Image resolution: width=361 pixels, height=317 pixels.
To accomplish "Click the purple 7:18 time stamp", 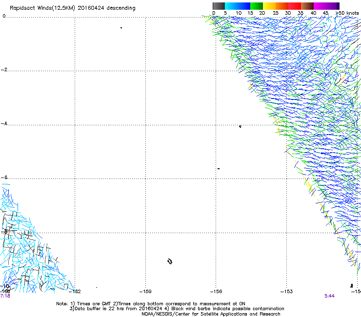I will click(x=5, y=296).
